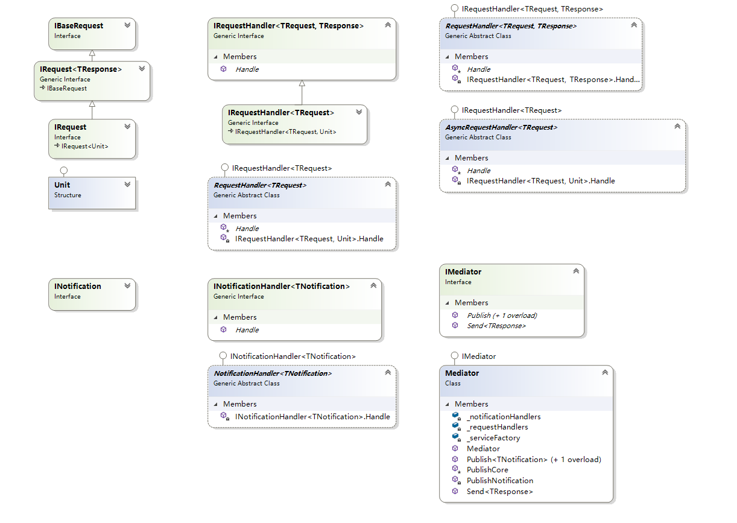Click the _serviceFactory field icon

(456, 437)
